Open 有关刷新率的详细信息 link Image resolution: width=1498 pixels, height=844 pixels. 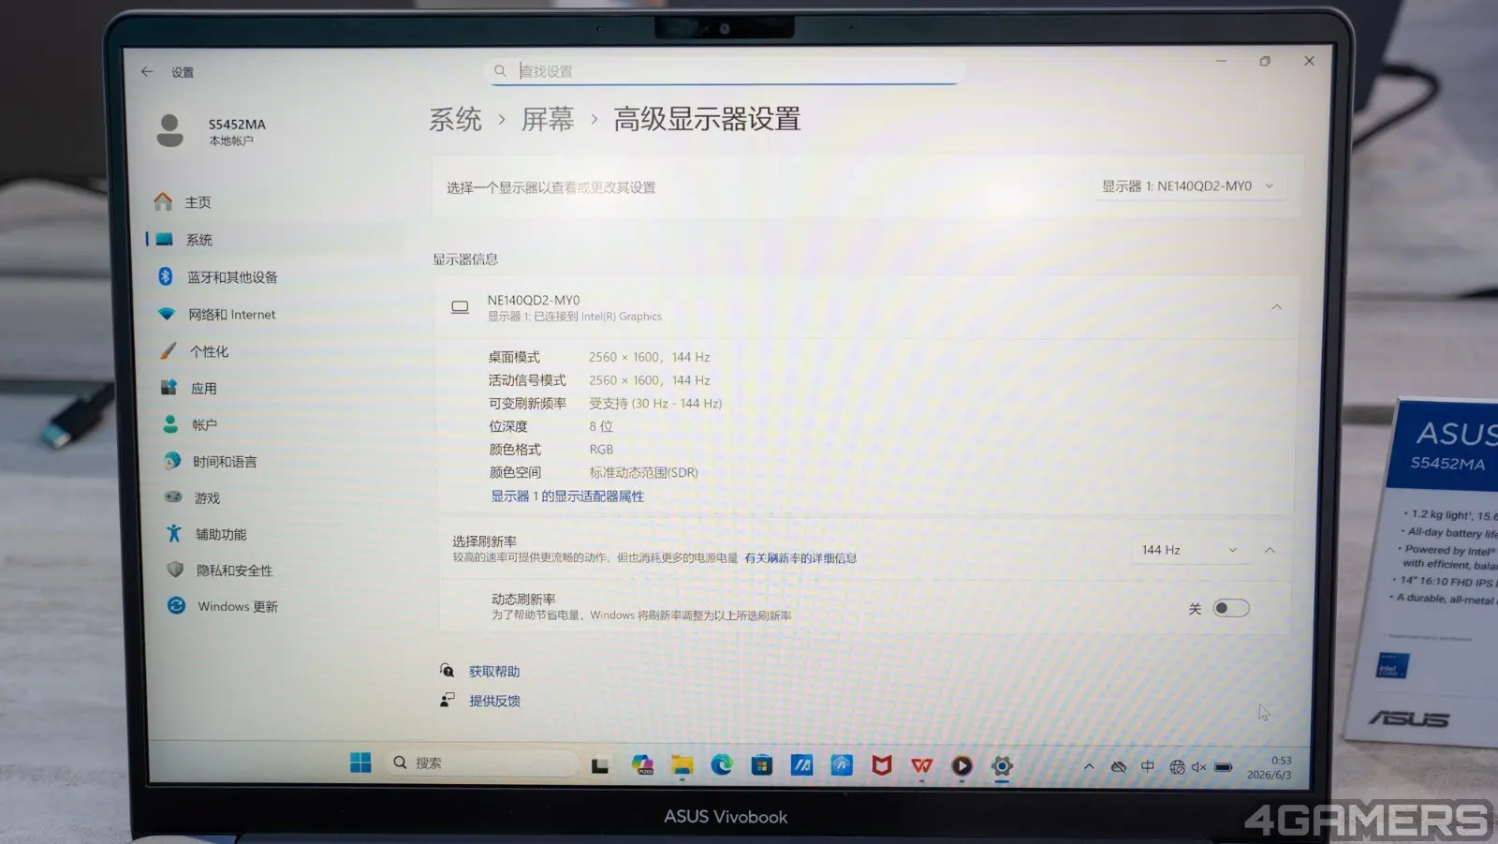point(800,558)
